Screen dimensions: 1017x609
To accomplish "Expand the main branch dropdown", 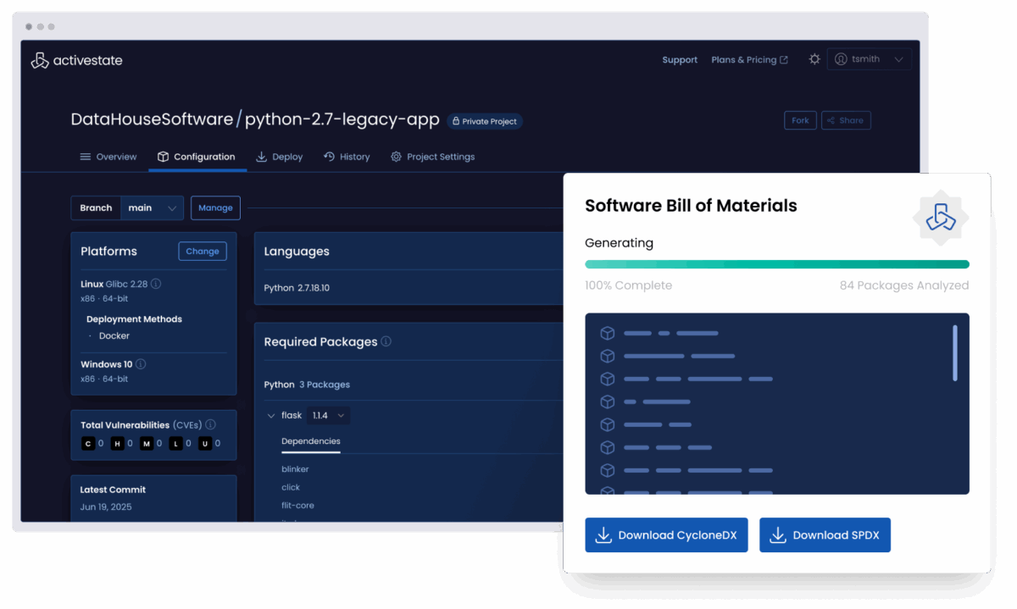I will click(x=153, y=208).
